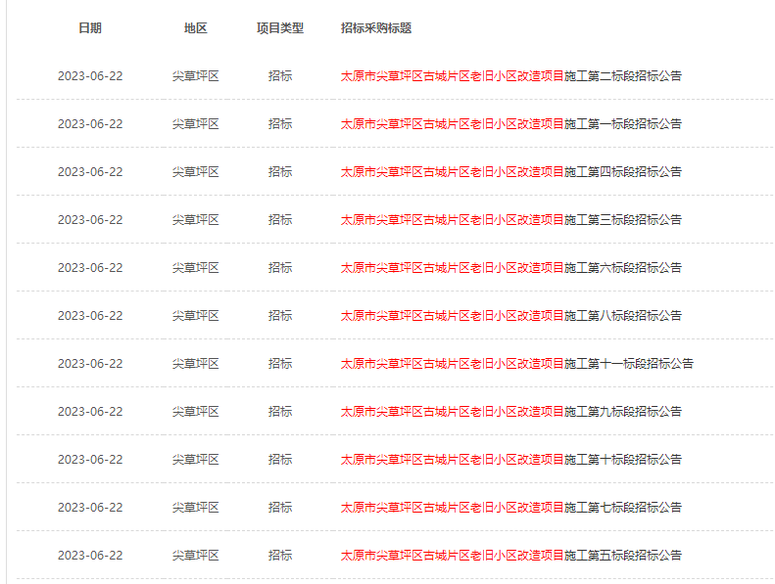Open the 施工第九标段招标公告 link
The height and width of the screenshot is (584, 775).
511,411
